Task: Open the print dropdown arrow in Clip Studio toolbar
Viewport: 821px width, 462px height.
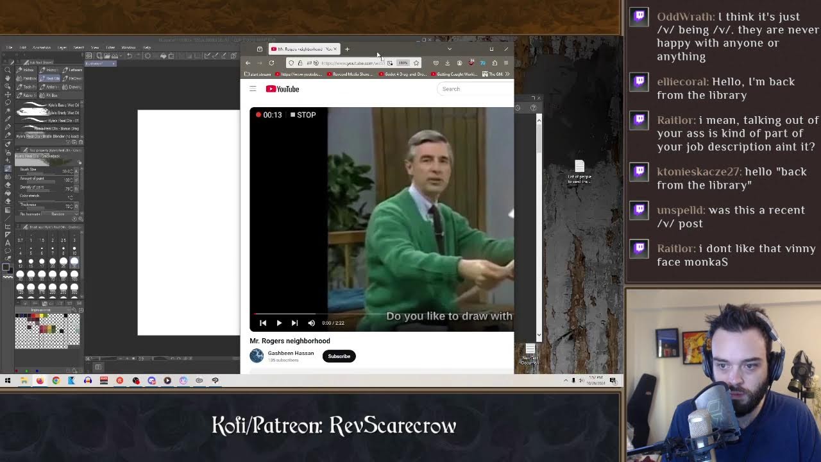Action: 121,56
